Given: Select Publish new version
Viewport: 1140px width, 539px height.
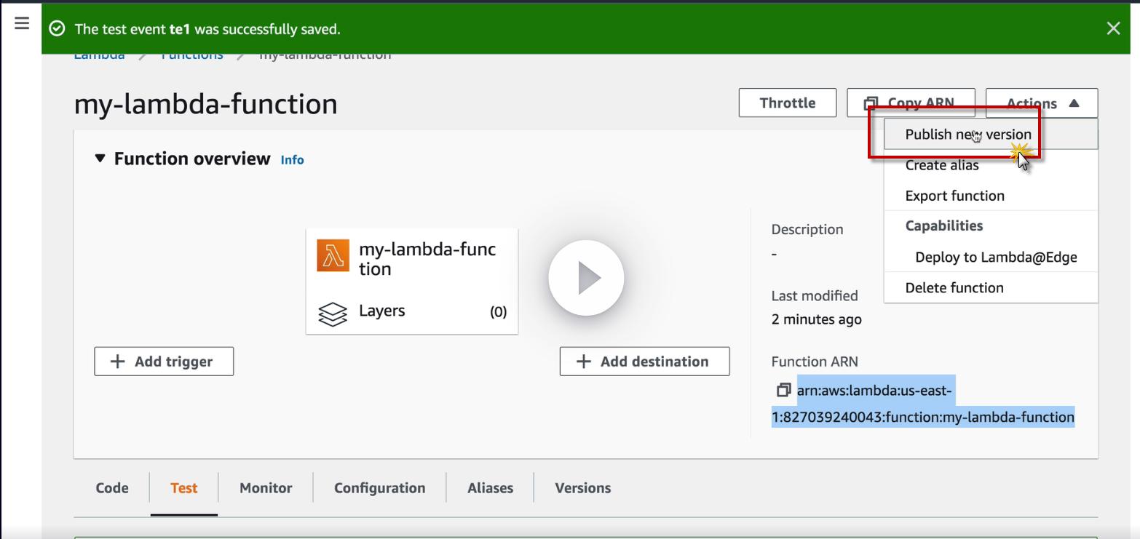Looking at the screenshot, I should tap(991, 135).
